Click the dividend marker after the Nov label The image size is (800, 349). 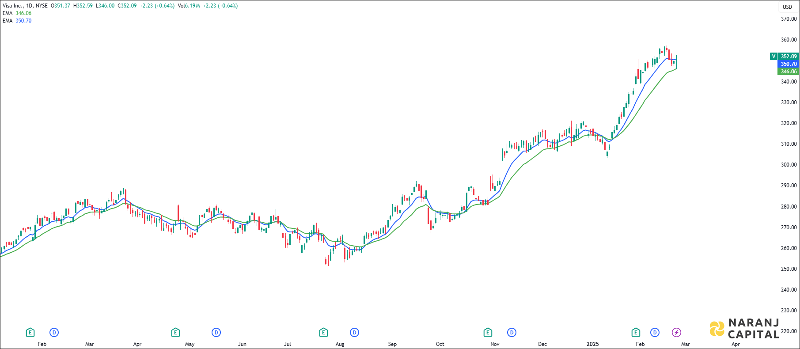coord(512,332)
